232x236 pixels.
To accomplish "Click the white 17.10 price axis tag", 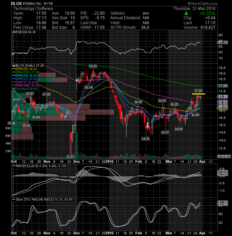I will click(223, 97).
